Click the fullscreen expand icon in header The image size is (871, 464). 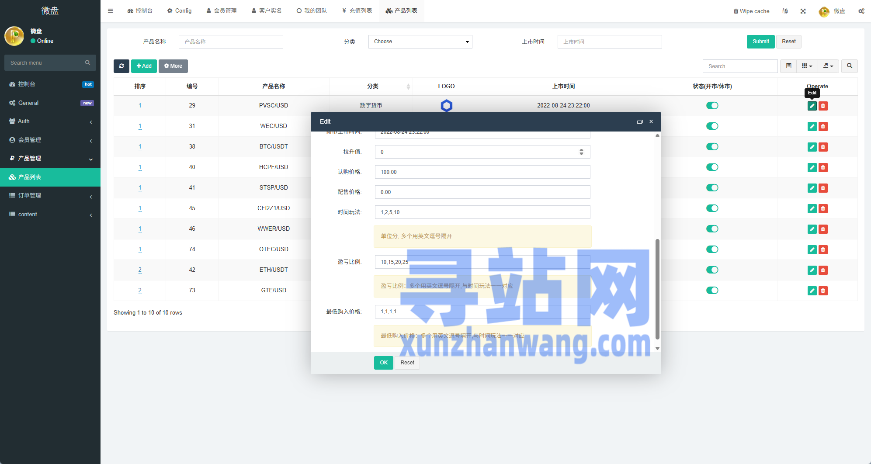[803, 11]
